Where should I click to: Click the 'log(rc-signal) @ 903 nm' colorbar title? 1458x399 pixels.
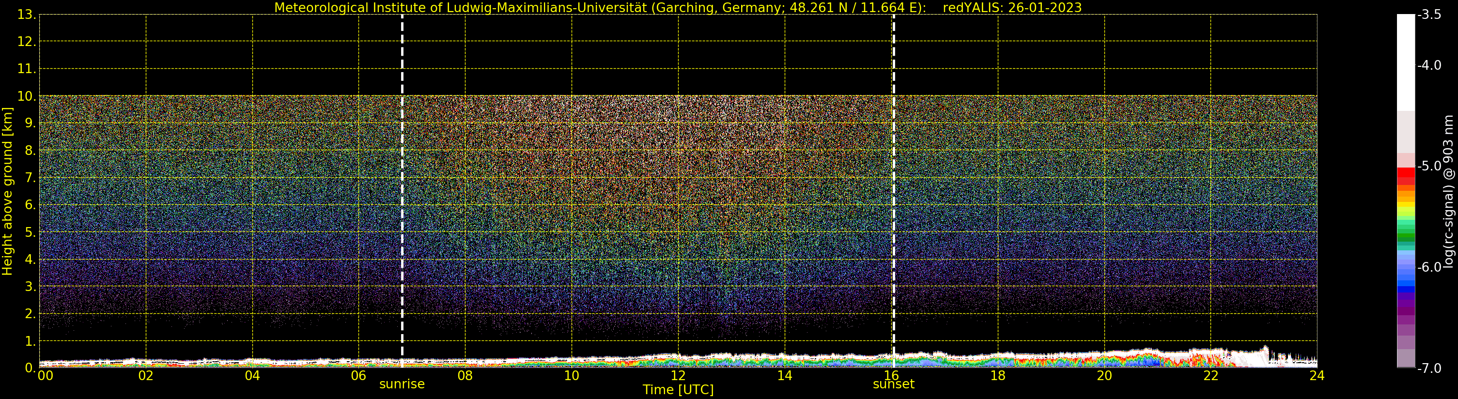pyautogui.click(x=1449, y=191)
